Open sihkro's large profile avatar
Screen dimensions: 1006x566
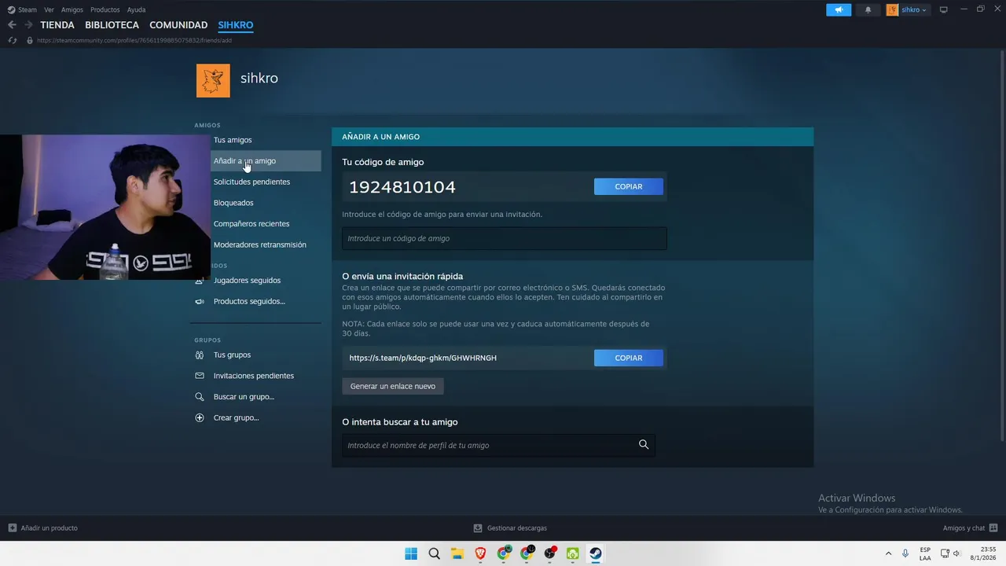213,81
